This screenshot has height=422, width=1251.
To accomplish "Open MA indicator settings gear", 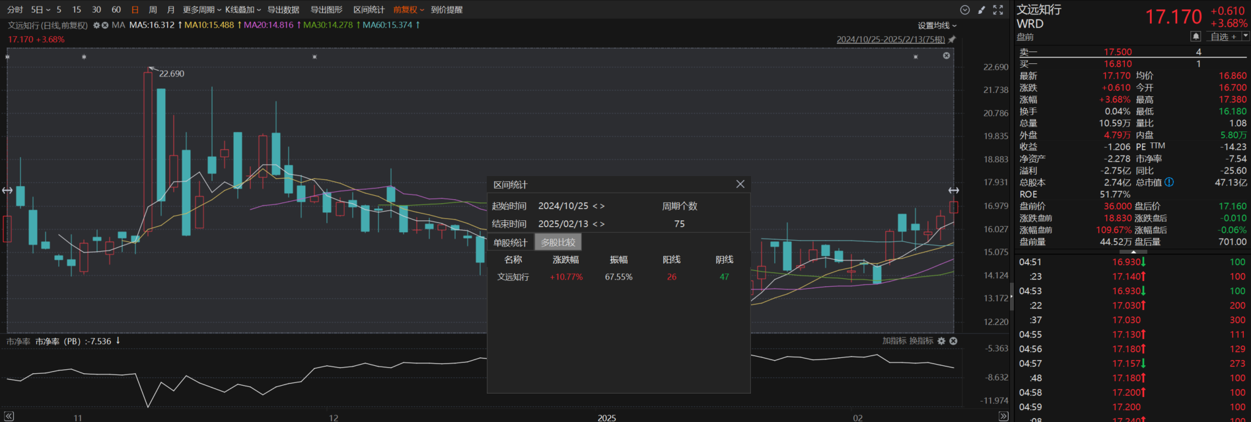I will [96, 25].
